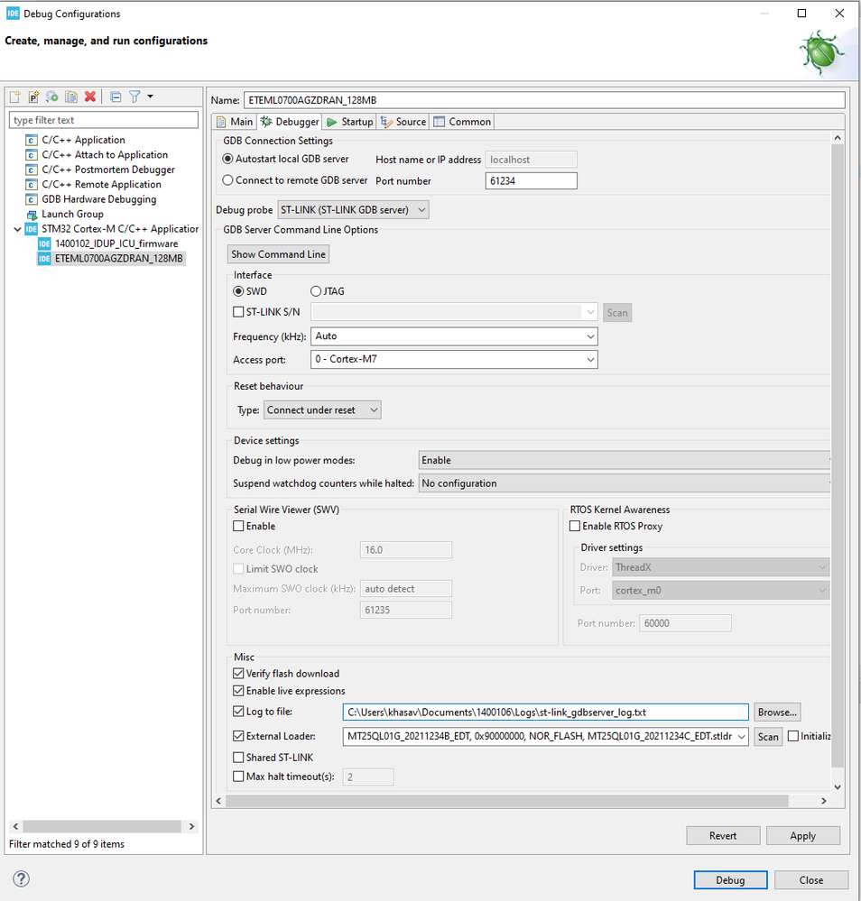Screen dimensions: 861x901
Task: Click Browse button for log file
Action: point(777,712)
